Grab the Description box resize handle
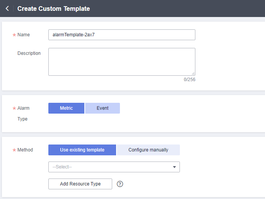This screenshot has width=265, height=199. pos(193,73)
